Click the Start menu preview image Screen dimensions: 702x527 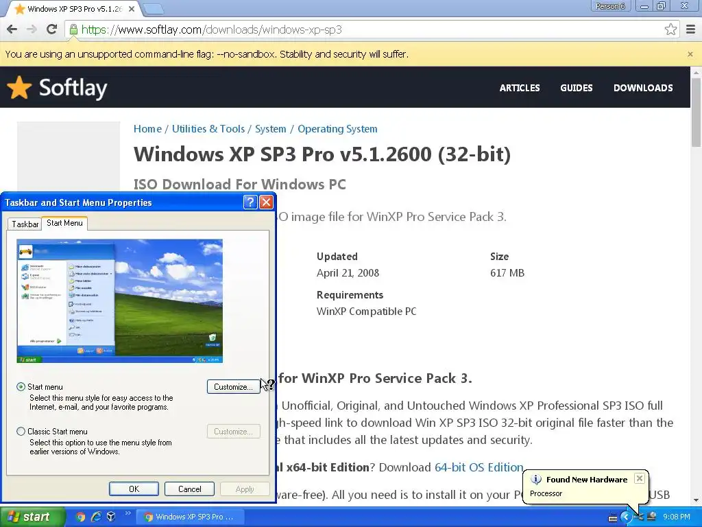119,301
